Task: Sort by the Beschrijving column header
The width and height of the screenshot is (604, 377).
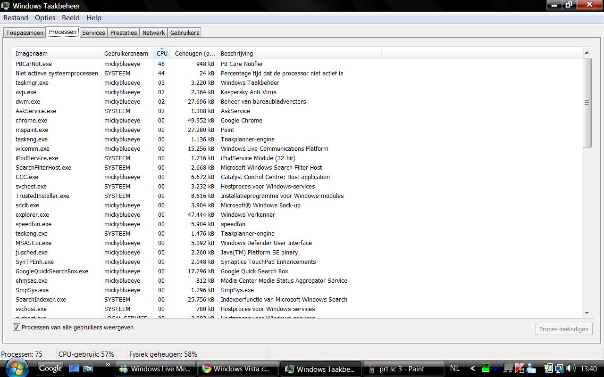Action: click(x=299, y=53)
